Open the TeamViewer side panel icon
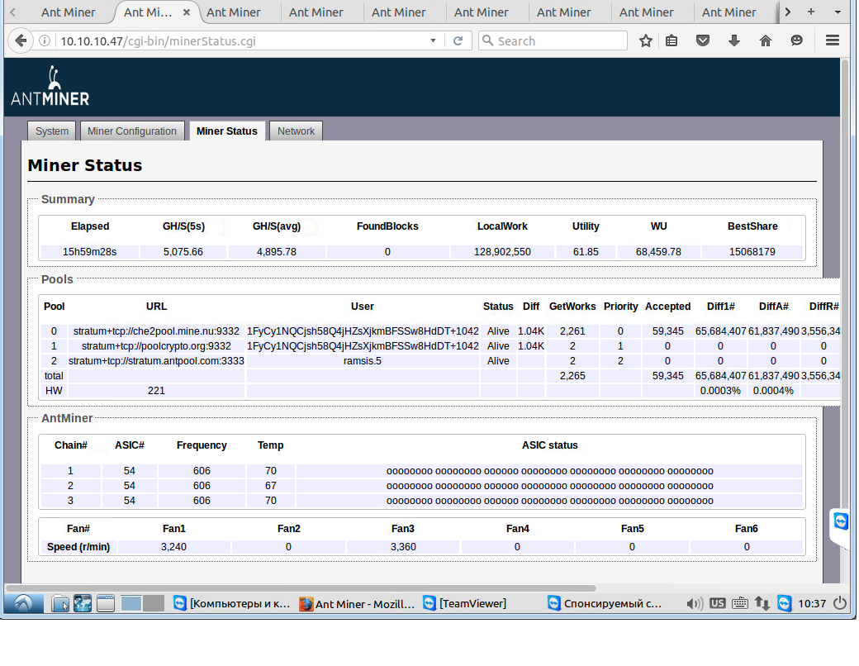The height and width of the screenshot is (666, 859). (841, 521)
